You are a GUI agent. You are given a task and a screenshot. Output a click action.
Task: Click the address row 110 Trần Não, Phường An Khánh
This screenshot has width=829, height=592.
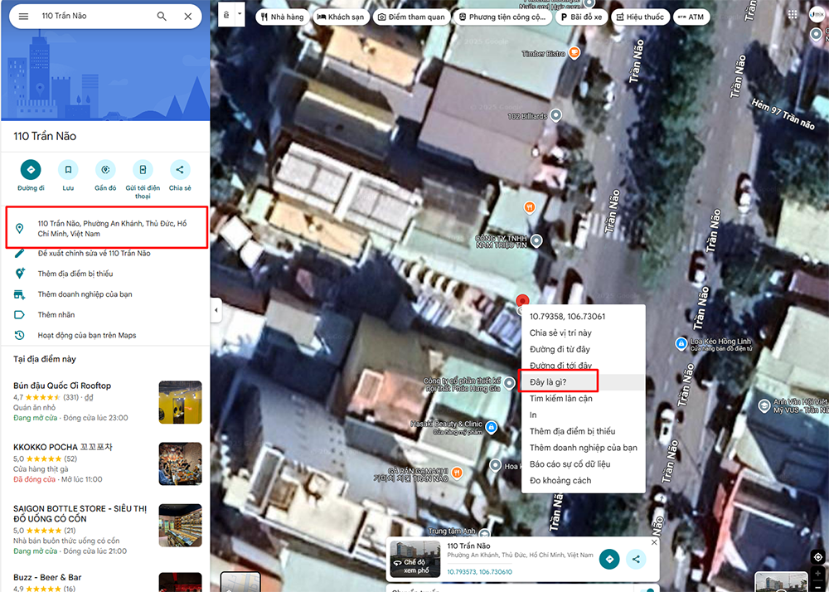[x=106, y=228]
